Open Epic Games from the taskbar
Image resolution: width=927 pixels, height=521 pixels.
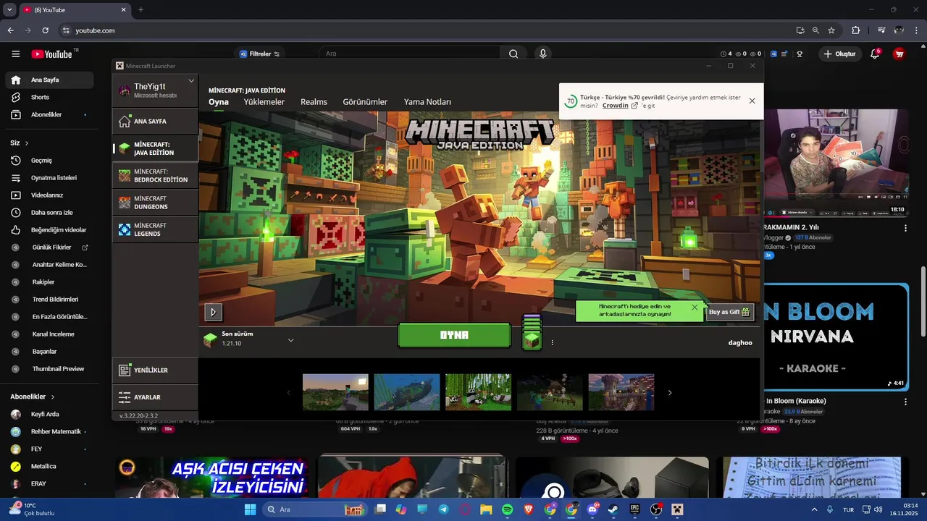(x=634, y=509)
